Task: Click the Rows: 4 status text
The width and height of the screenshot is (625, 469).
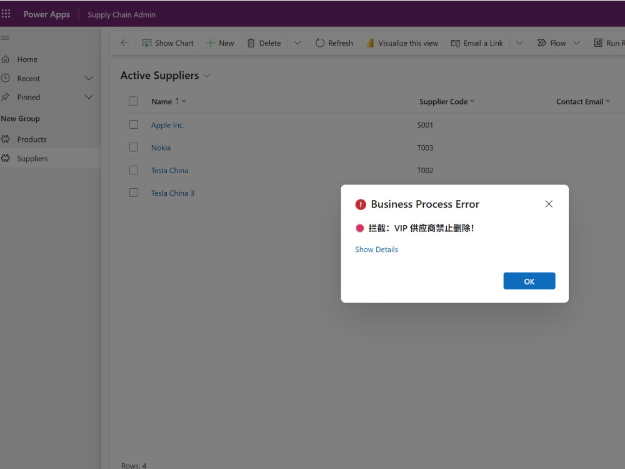Action: tap(134, 465)
